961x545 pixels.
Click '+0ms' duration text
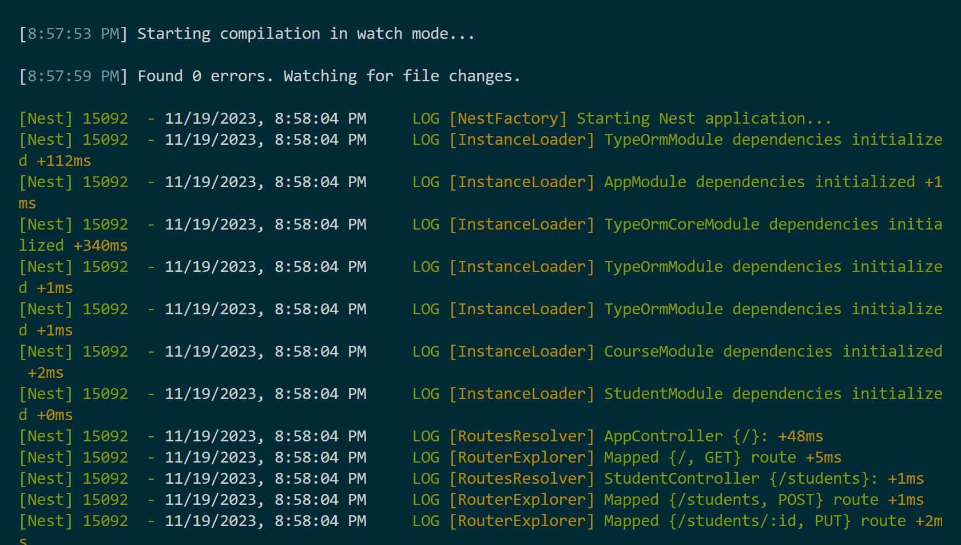tap(55, 415)
